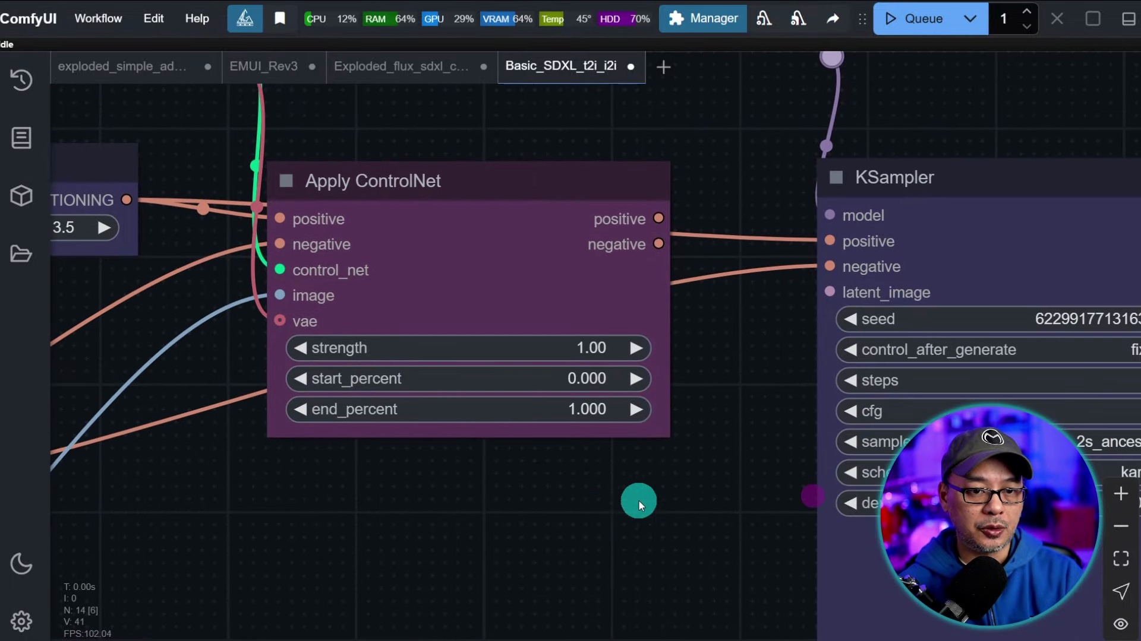This screenshot has width=1141, height=641.
Task: Click the bookmark icon in top bar
Action: tap(280, 18)
